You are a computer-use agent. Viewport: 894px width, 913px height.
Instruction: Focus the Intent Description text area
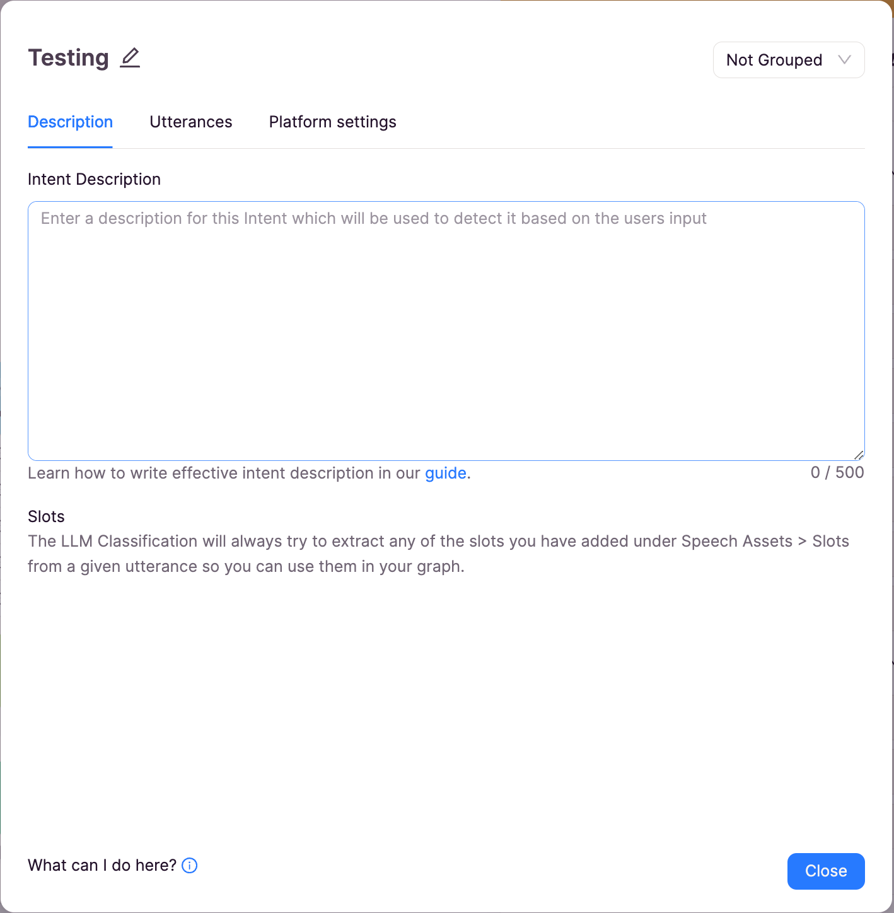coord(446,331)
